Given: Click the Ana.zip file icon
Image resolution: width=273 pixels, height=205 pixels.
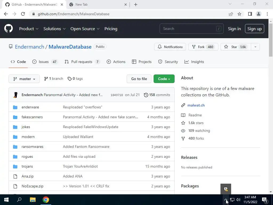Looking at the screenshot, I should click(x=15, y=176).
